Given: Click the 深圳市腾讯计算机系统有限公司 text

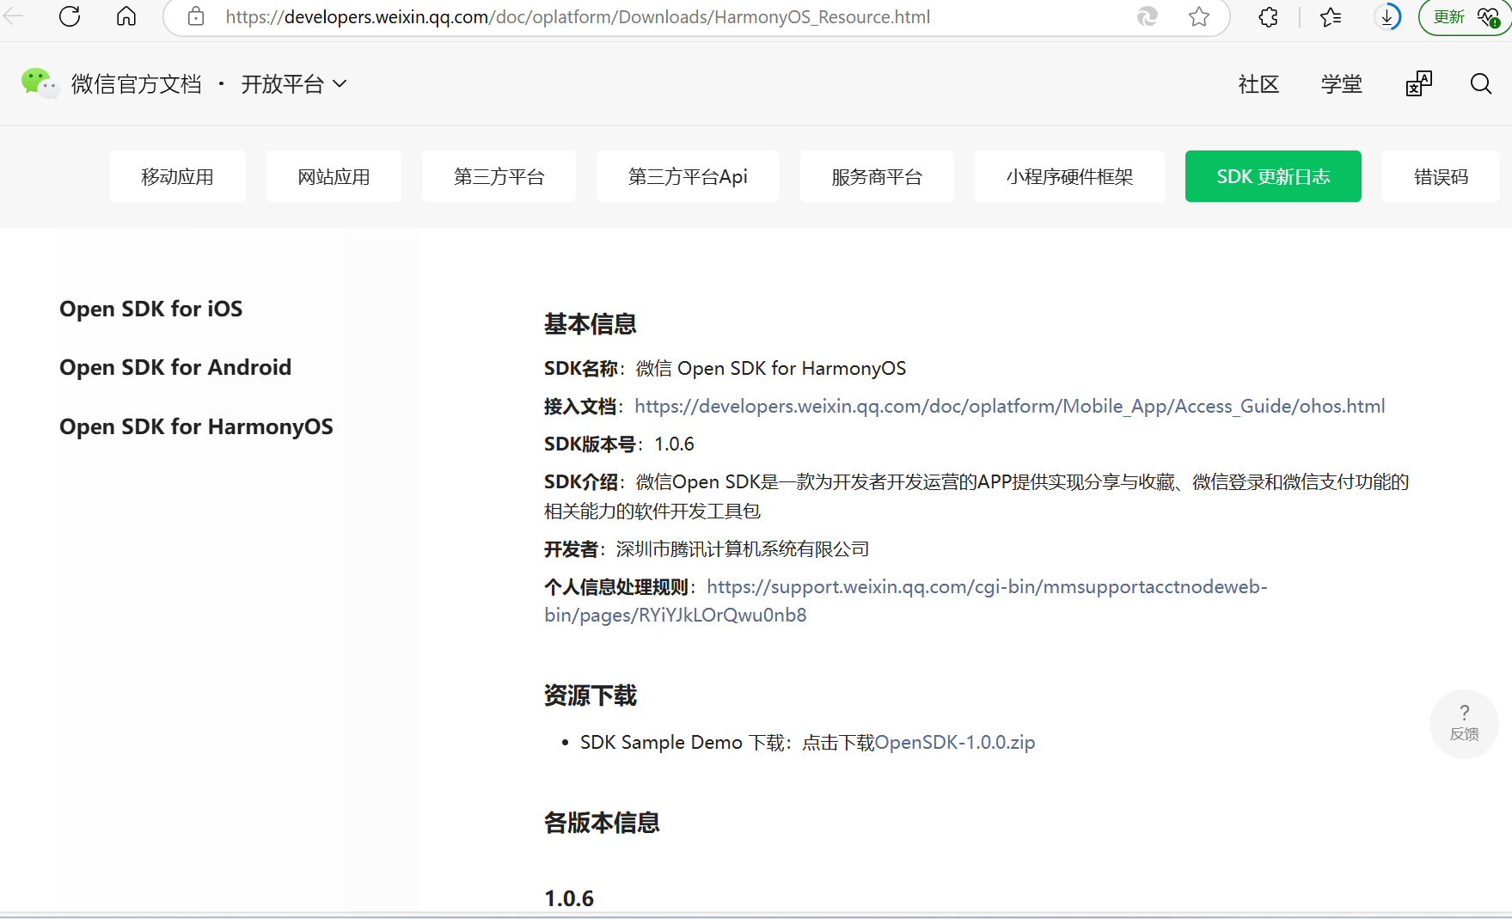Looking at the screenshot, I should pos(743,548).
